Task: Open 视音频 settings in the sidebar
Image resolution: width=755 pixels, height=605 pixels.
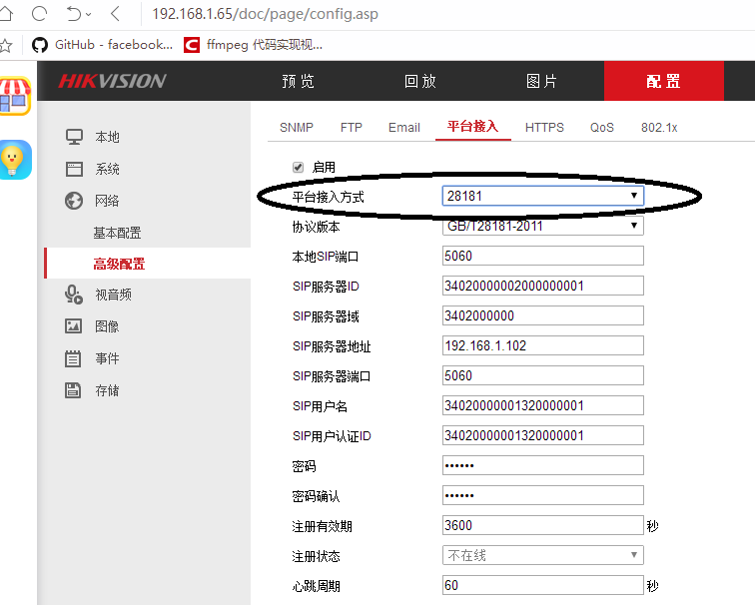Action: (113, 295)
